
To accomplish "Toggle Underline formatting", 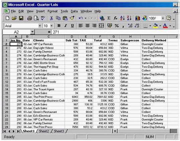I will point(72,26).
